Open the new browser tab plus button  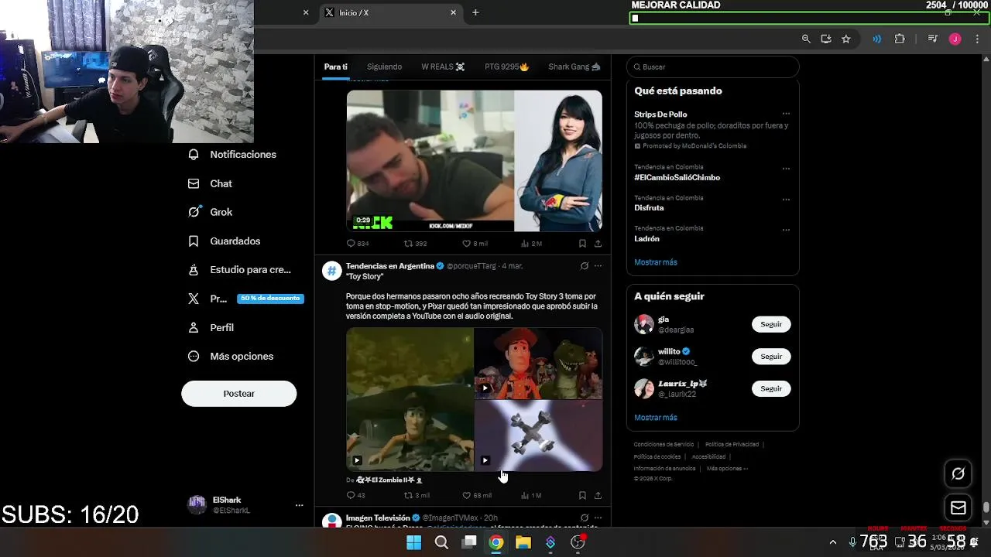[475, 12]
